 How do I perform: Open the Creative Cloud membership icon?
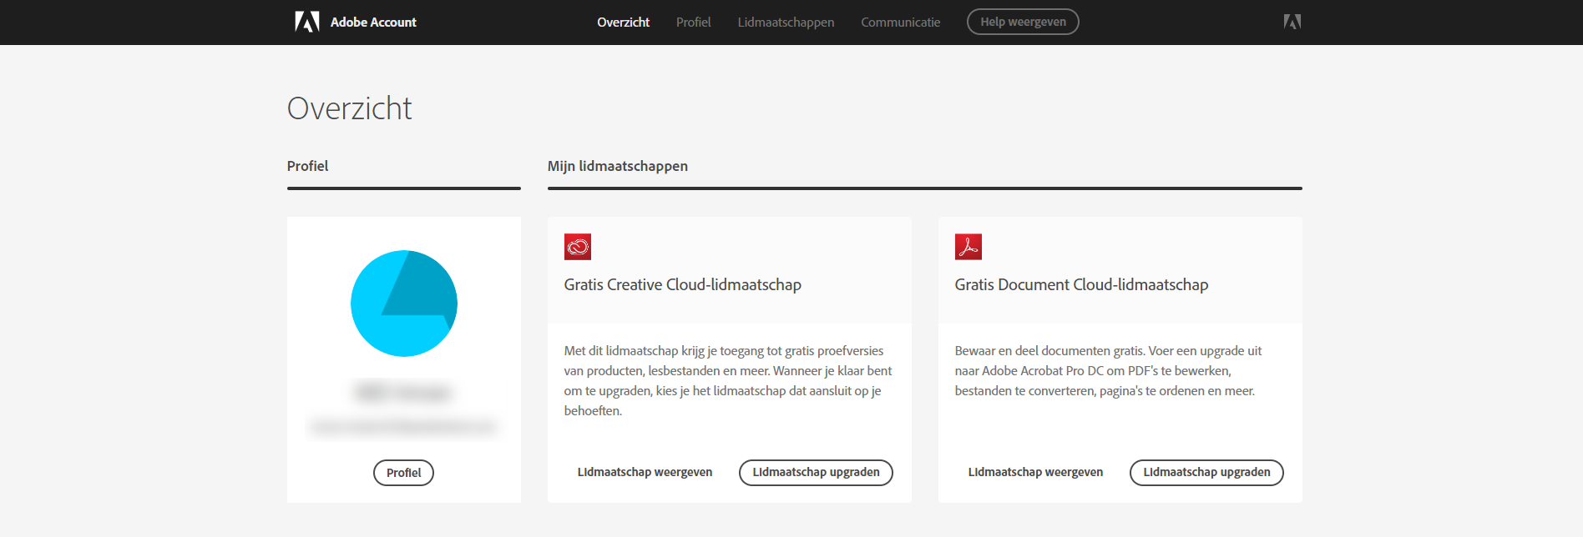578,247
